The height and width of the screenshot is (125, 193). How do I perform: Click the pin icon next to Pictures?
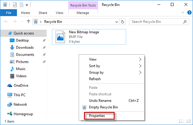click(x=44, y=62)
